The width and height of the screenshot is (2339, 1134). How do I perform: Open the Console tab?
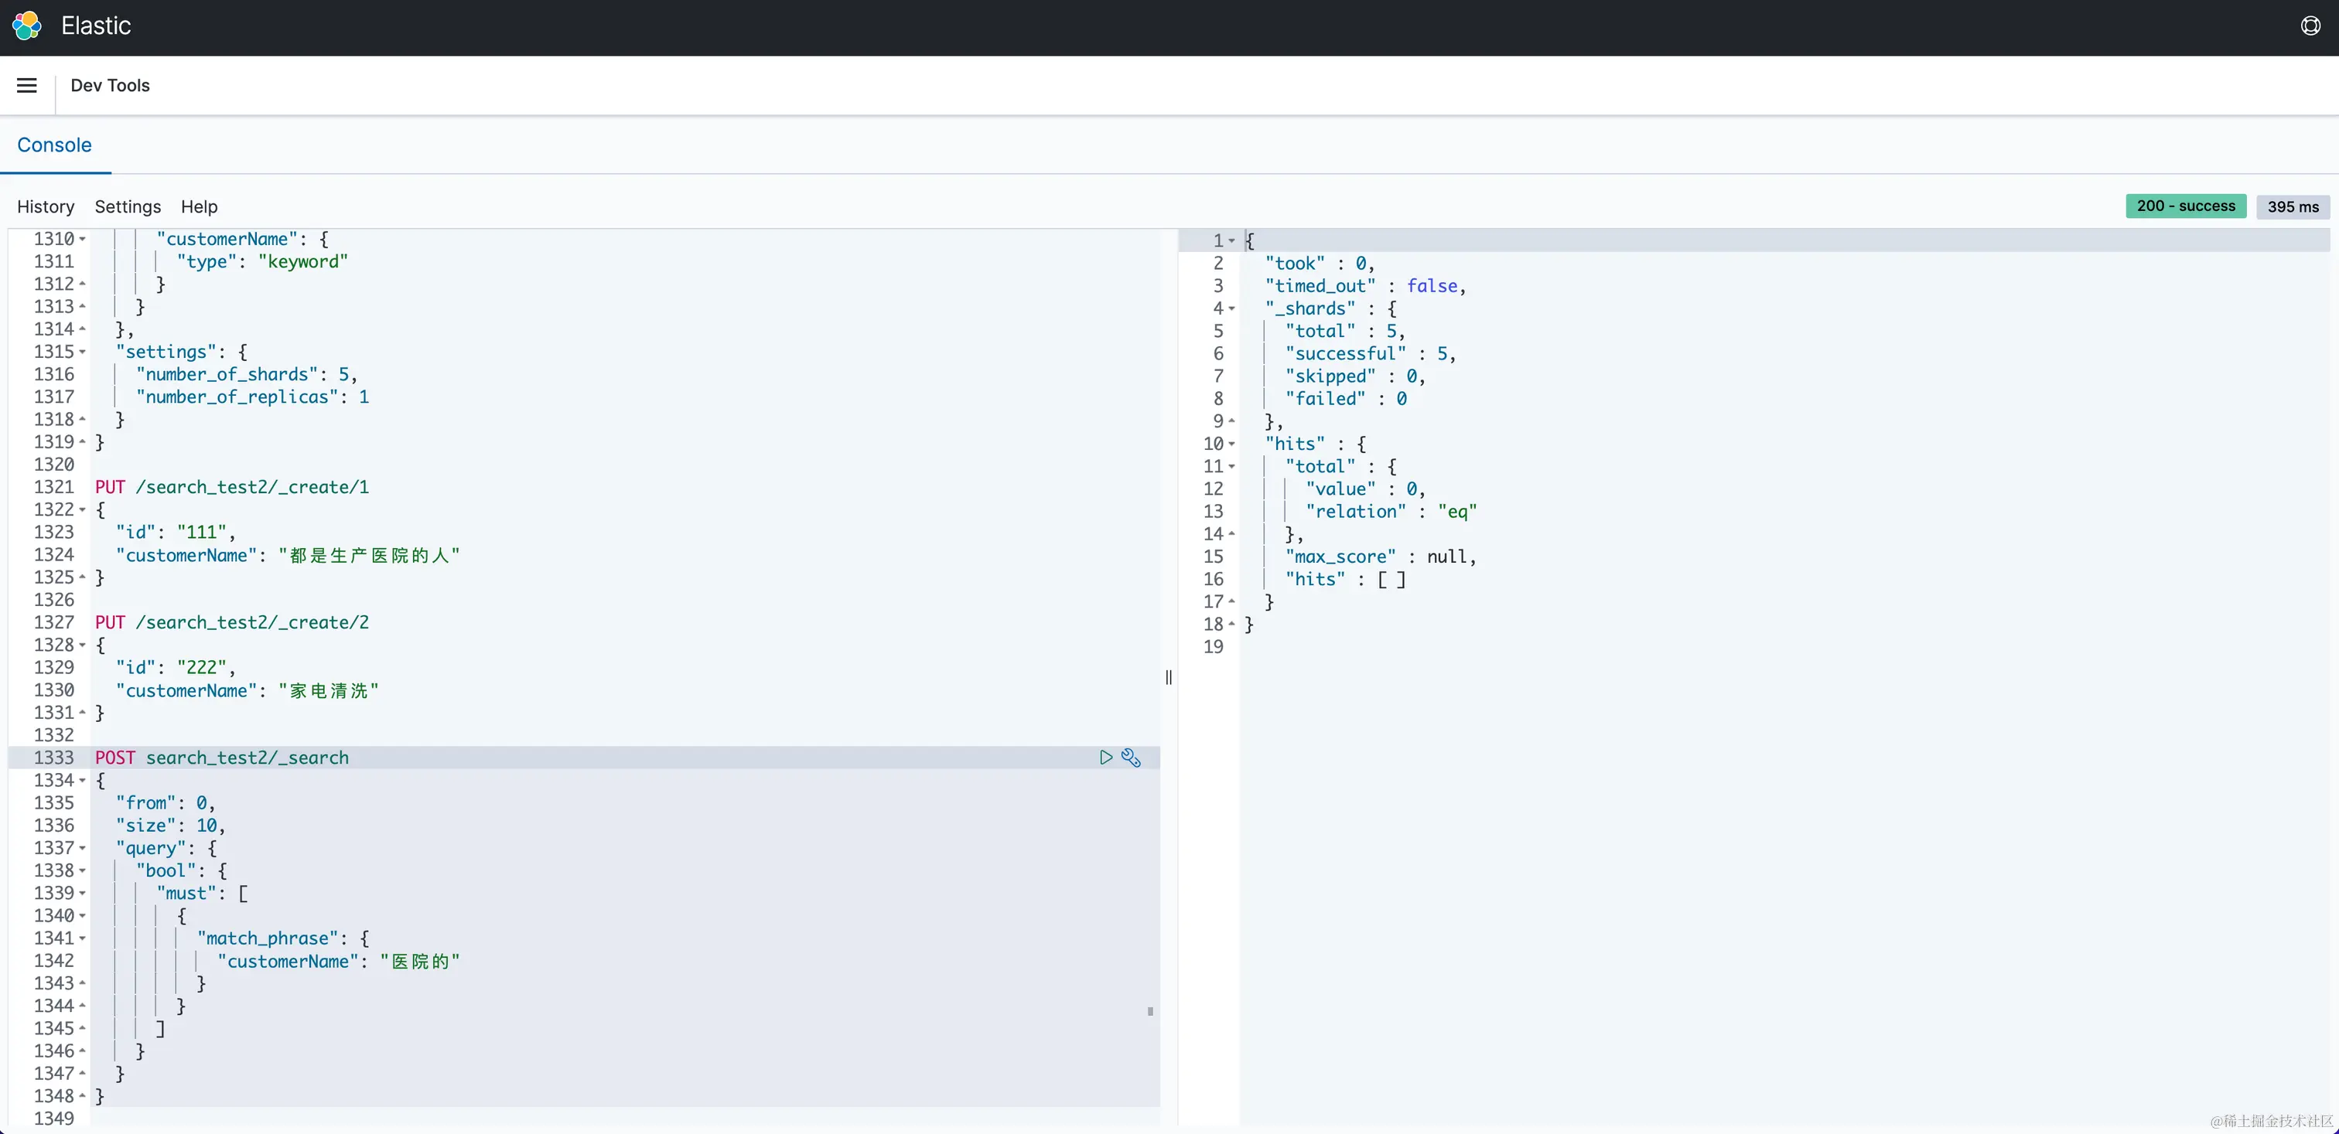tap(54, 145)
